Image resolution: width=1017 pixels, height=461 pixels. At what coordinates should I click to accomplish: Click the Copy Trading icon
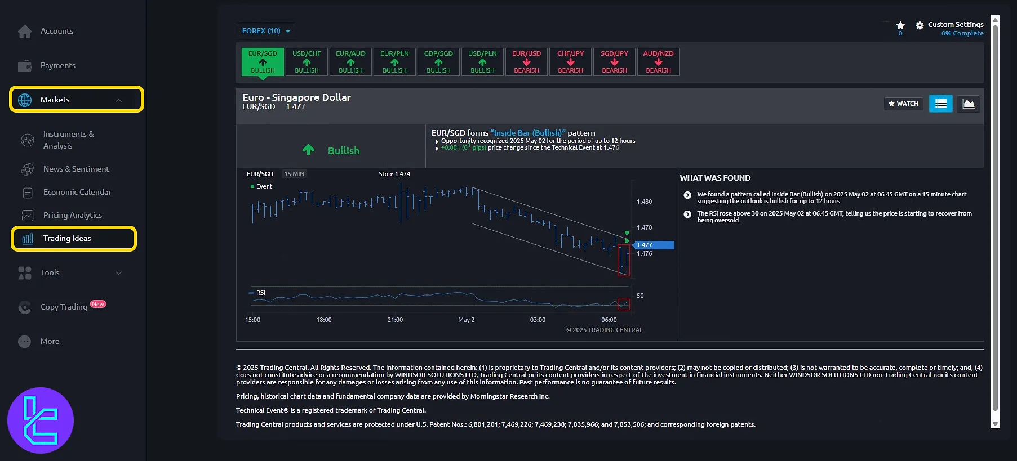point(25,307)
